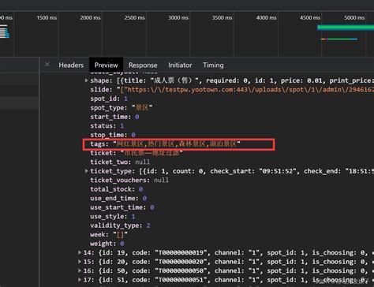Screen dimensions: 374x287
Task: Click the green request bar in timeline
Action: (x=346, y=28)
